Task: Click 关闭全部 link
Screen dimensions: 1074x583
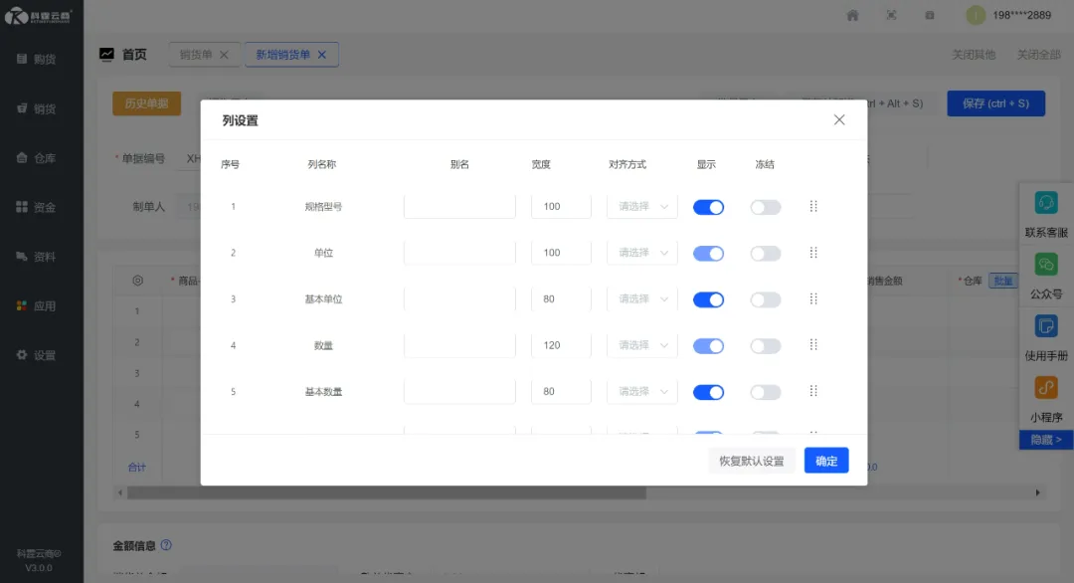Action: pyautogui.click(x=1038, y=55)
